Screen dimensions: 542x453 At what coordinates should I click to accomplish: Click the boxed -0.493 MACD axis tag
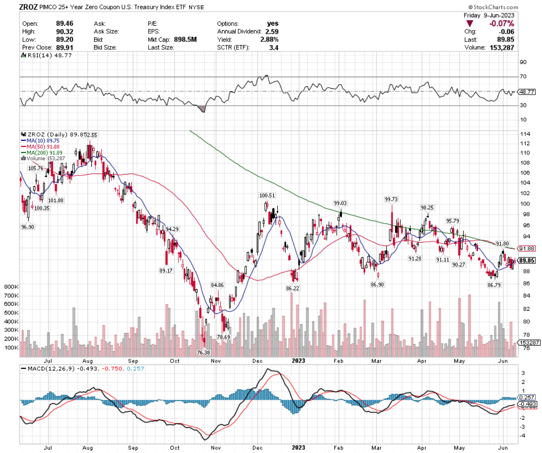527,404
